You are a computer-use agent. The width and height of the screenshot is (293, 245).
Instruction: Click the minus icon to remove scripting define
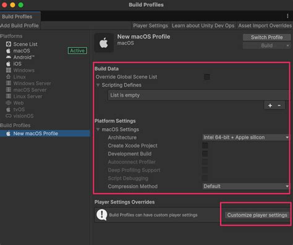(279, 105)
